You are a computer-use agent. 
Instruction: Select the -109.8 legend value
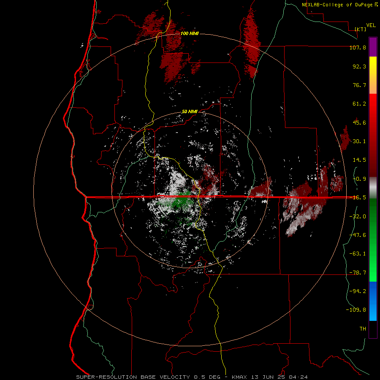(356, 310)
